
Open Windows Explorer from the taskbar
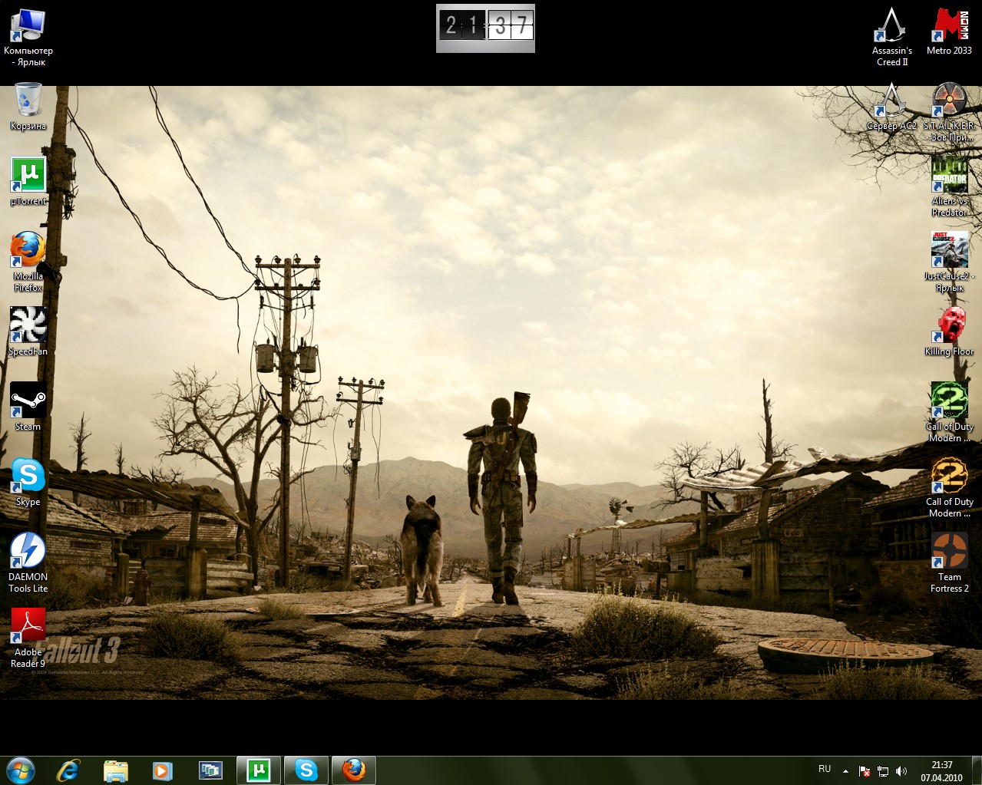[116, 770]
